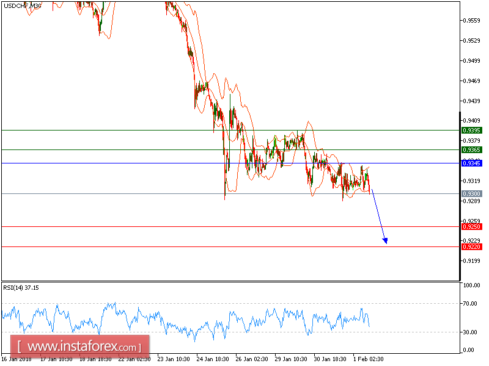Click the 1 Feb 02:30 time label
489x366 pixels.
(367, 359)
